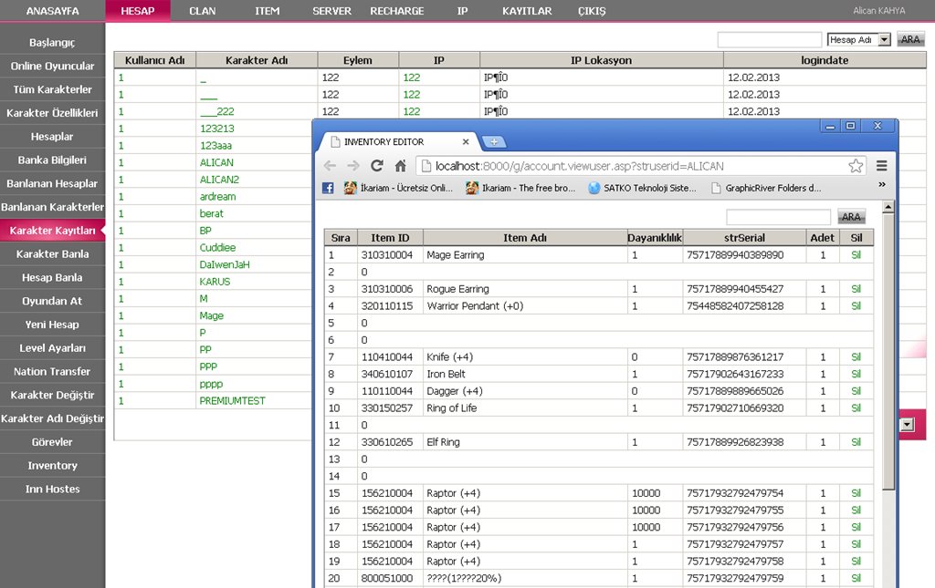Delete Warrior Pendant (+0) via Sil
The image size is (935, 588).
(856, 306)
